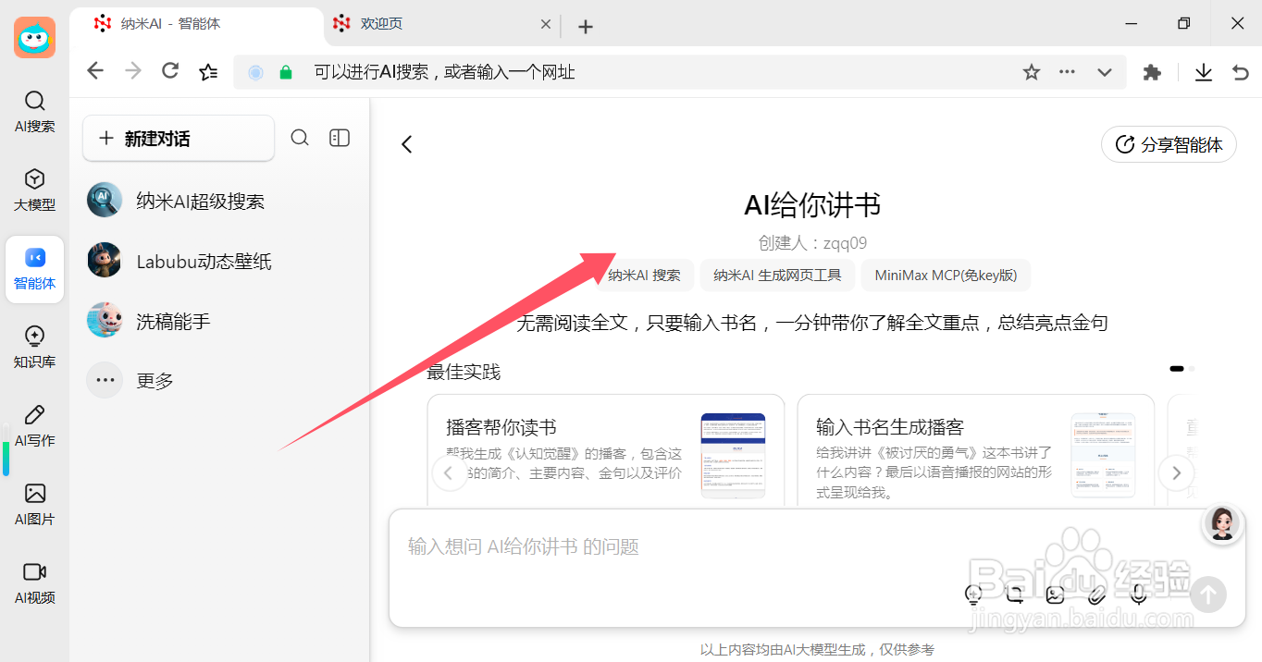Viewport: 1262px width, 662px height.
Task: Switch to AI写作 in the sidebar
Action: coord(34,425)
